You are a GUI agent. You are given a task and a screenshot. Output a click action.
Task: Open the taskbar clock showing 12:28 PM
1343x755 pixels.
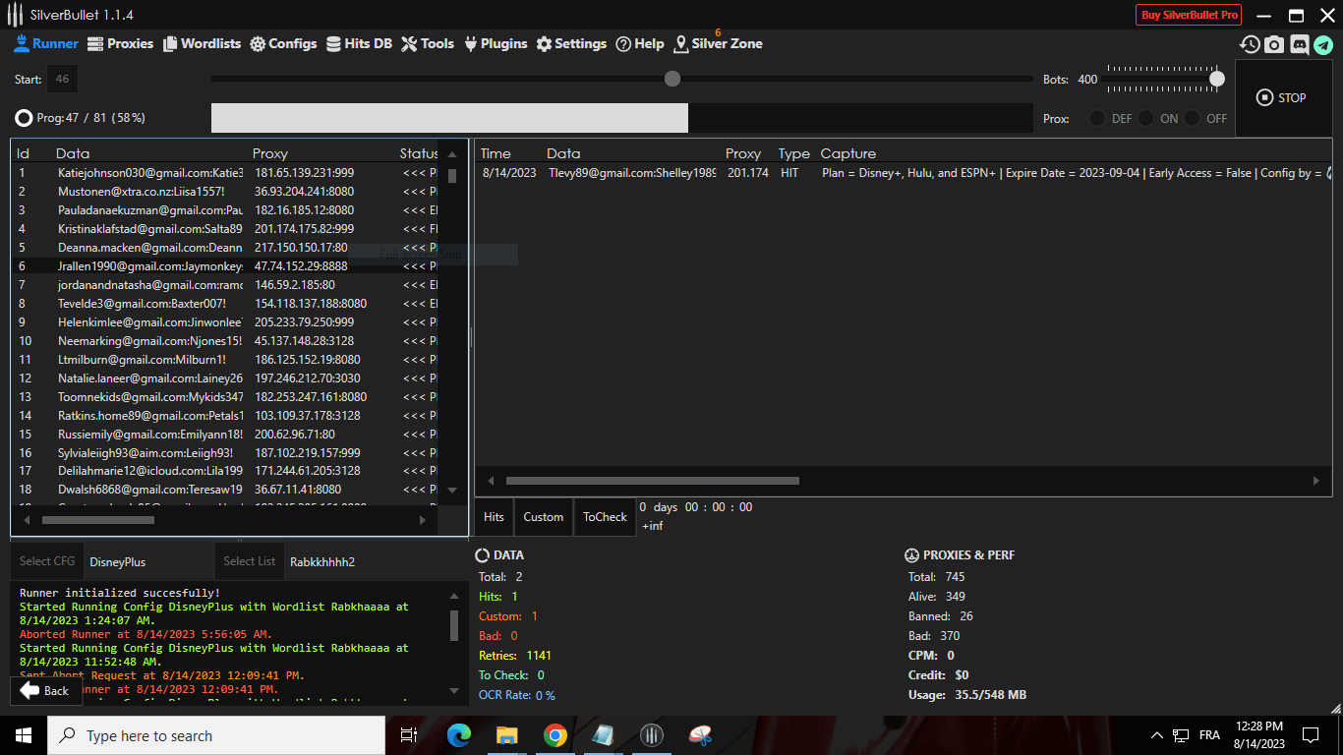[1257, 726]
